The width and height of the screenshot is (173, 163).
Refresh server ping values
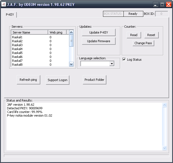click(x=28, y=80)
